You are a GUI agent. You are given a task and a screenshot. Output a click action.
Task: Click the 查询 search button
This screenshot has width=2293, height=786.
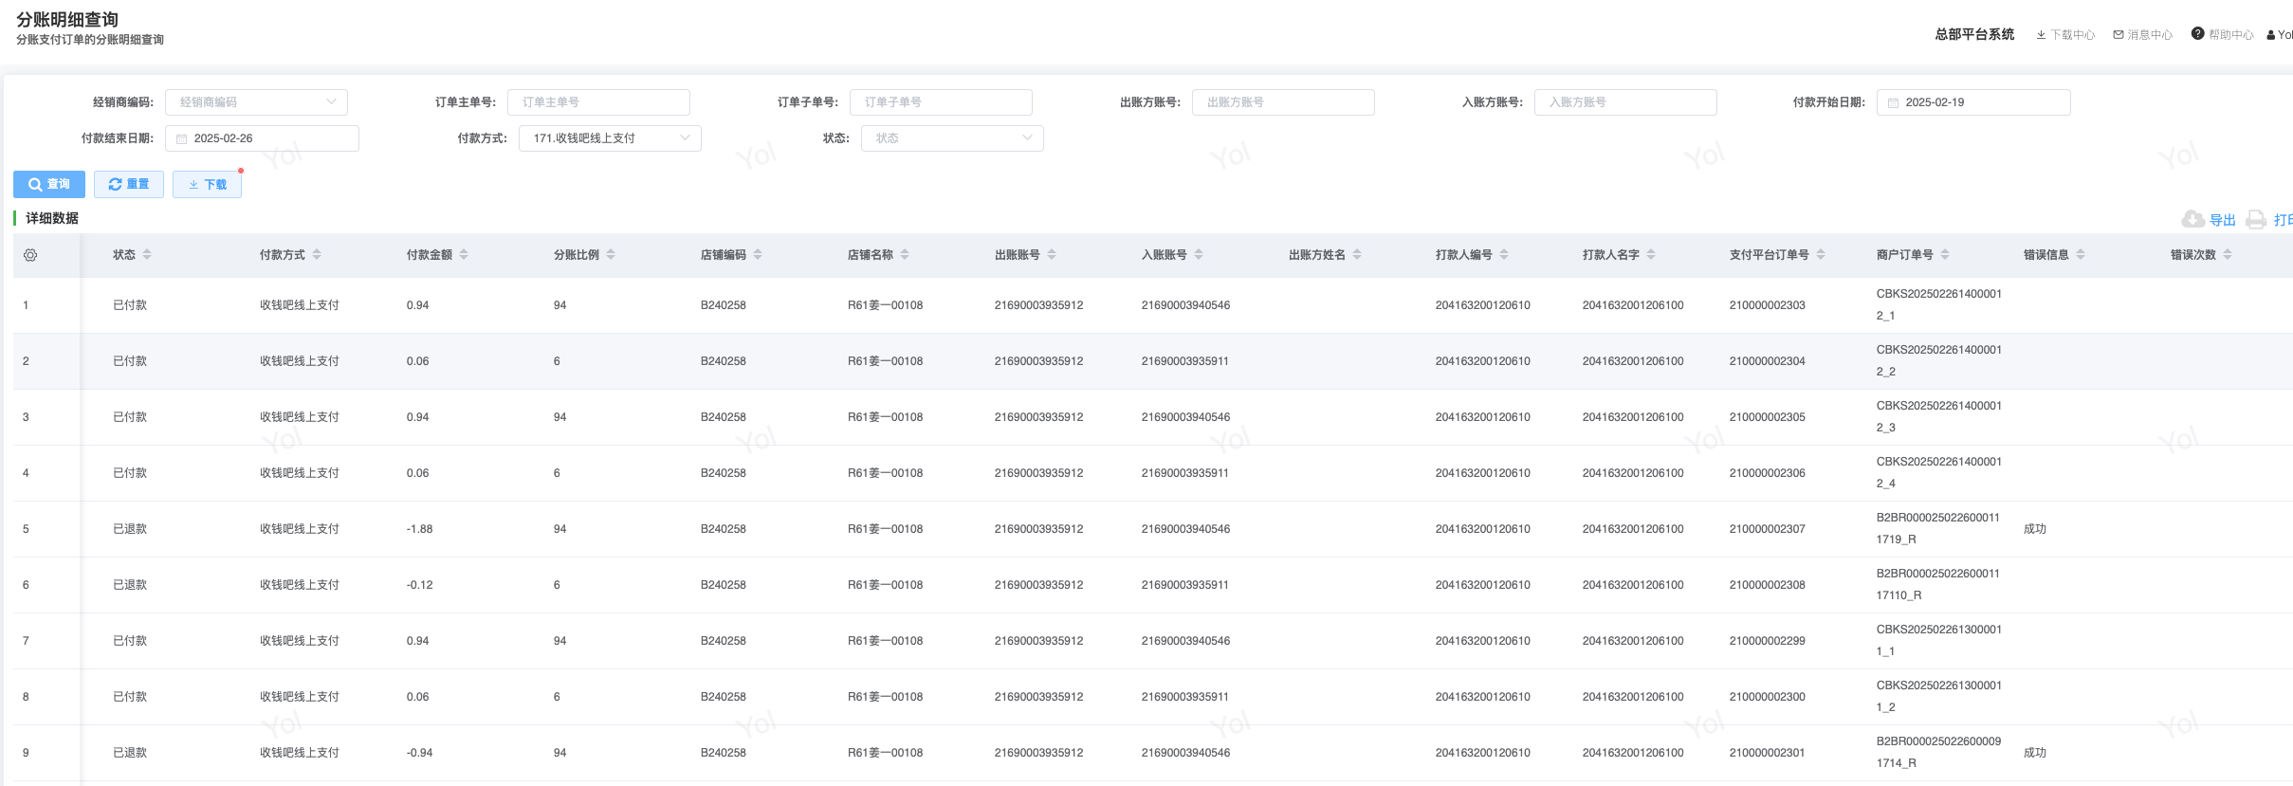point(49,184)
